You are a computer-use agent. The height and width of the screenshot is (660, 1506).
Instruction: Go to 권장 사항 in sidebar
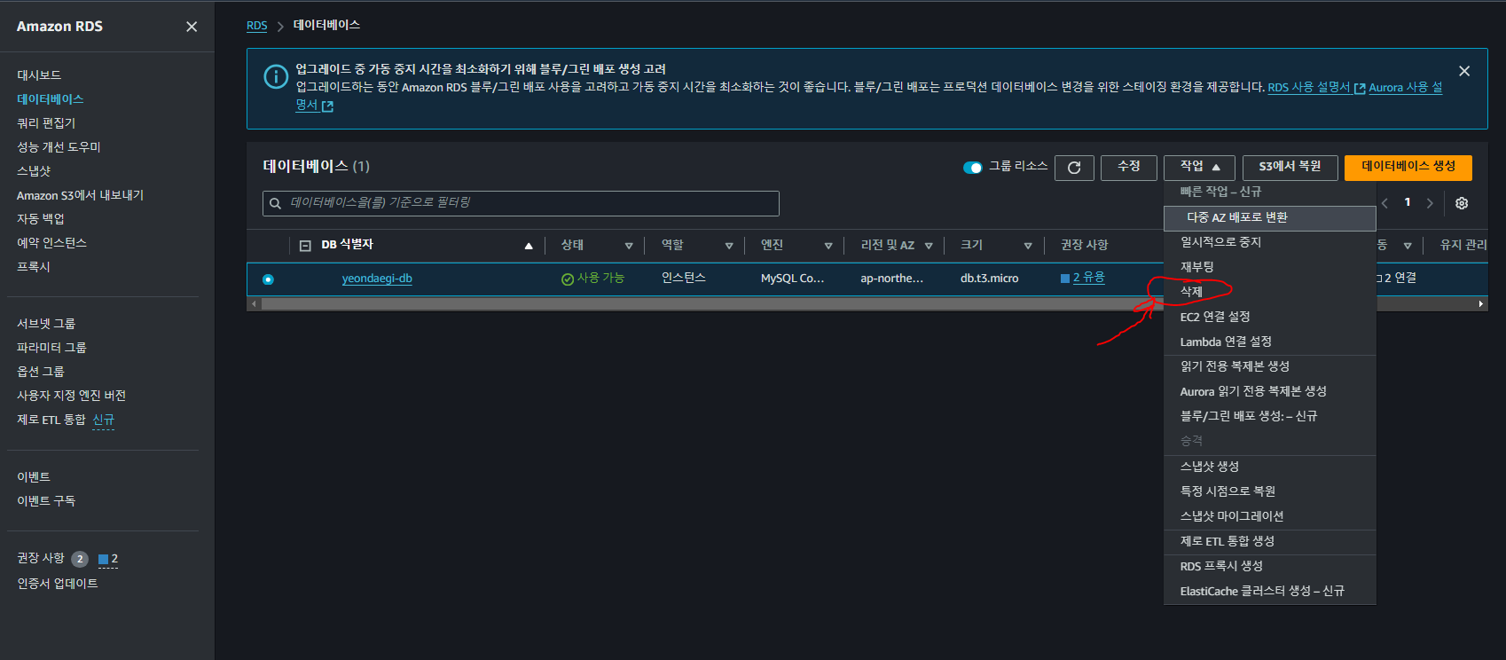click(41, 558)
